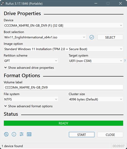Open the Device dropdown
127x149 pixels.
(63, 26)
